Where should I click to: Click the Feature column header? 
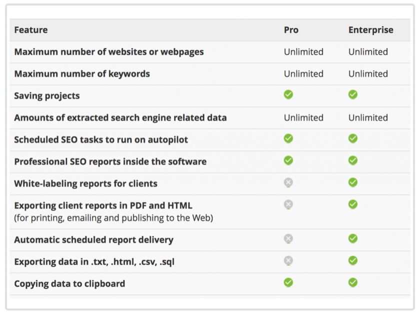[x=30, y=30]
